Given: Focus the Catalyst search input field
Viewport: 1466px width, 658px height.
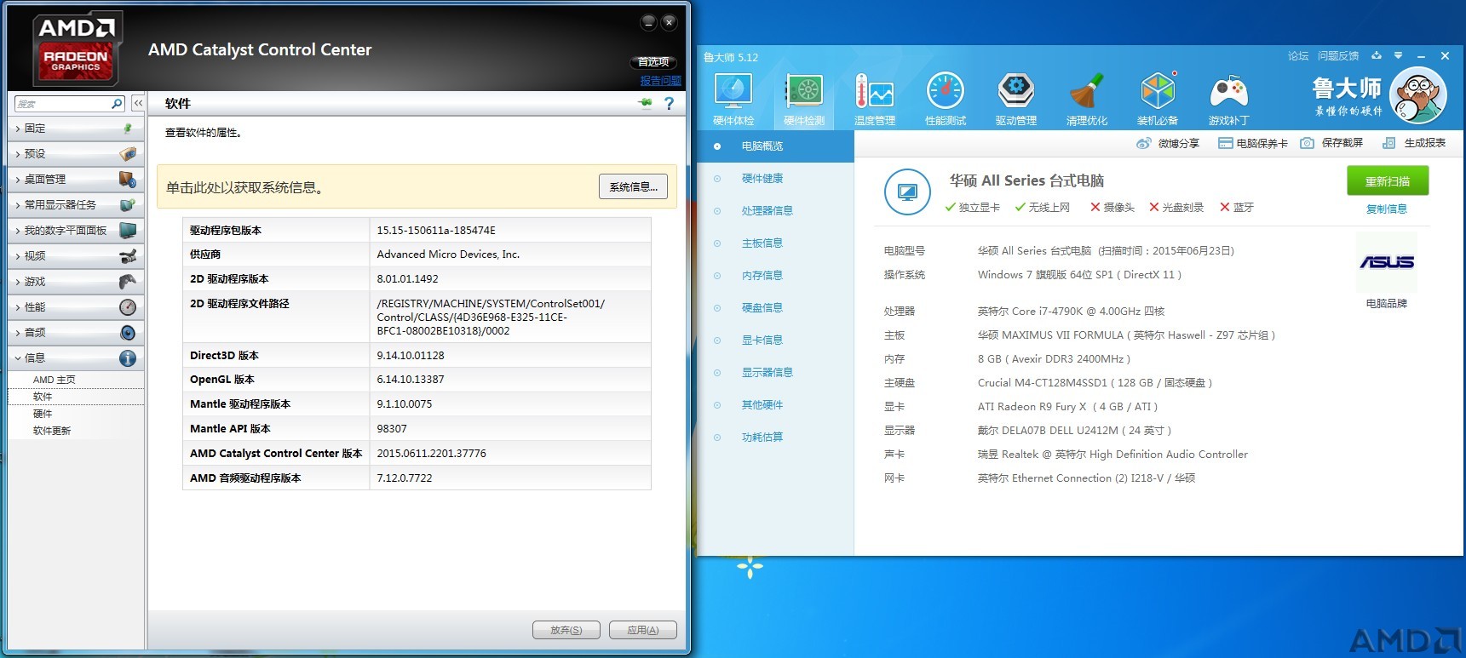Looking at the screenshot, I should pos(63,103).
